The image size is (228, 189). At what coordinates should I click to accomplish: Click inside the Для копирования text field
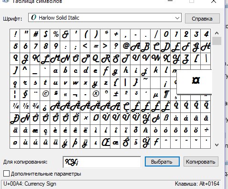click(102, 162)
